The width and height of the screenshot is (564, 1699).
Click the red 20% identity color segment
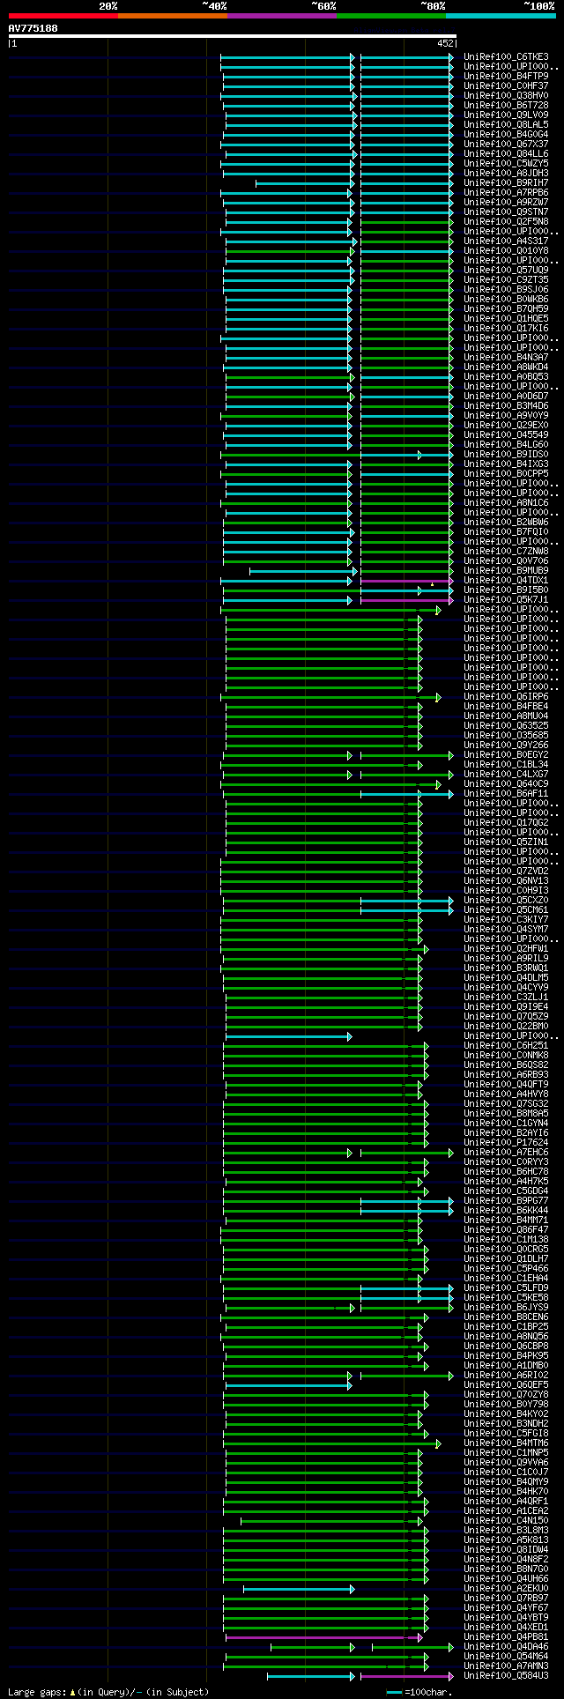pos(63,16)
